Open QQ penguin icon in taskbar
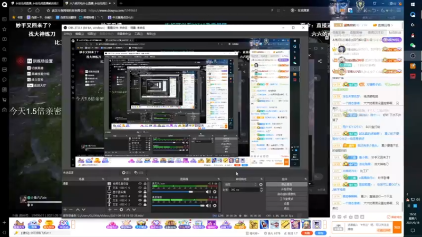Viewport: 422px width, 237px height. (x=413, y=35)
